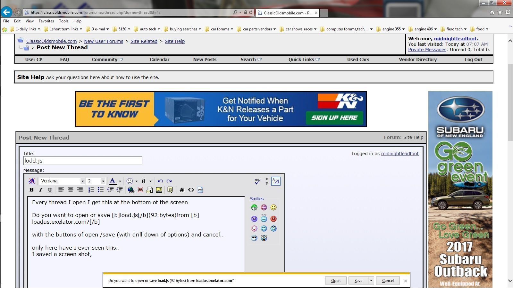Decrease the editor size with the down arrows

(x=266, y=183)
